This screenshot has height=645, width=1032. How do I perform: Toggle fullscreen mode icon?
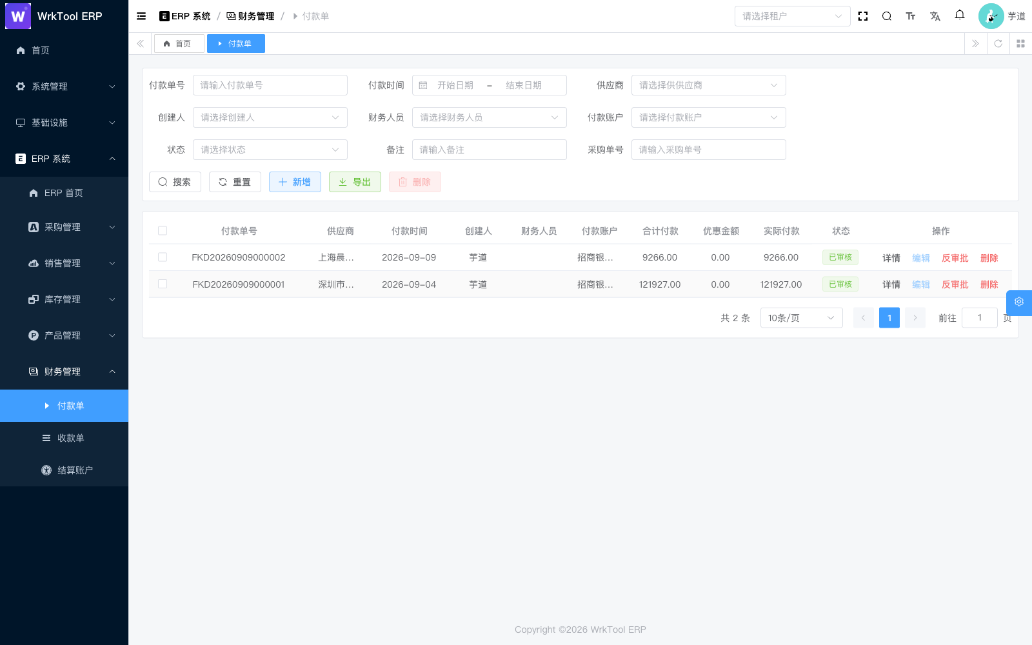863,16
